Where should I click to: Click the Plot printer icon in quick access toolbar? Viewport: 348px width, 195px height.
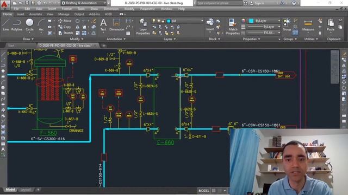click(x=39, y=3)
